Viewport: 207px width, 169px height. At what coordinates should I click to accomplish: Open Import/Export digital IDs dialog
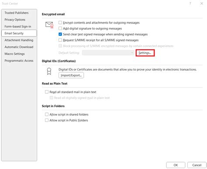71,75
